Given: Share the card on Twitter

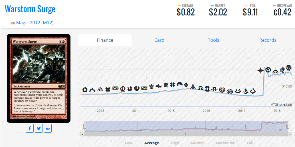Looking at the screenshot, I should tap(39, 128).
